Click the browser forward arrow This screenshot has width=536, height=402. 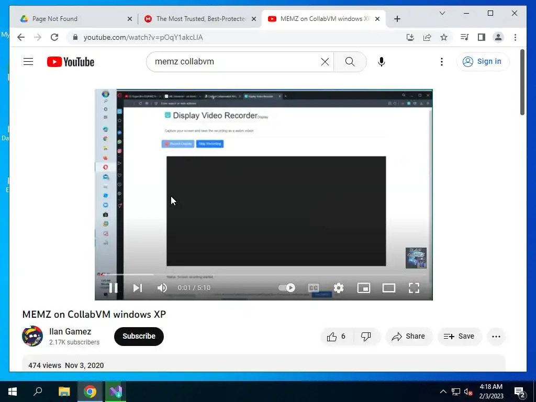[38, 37]
